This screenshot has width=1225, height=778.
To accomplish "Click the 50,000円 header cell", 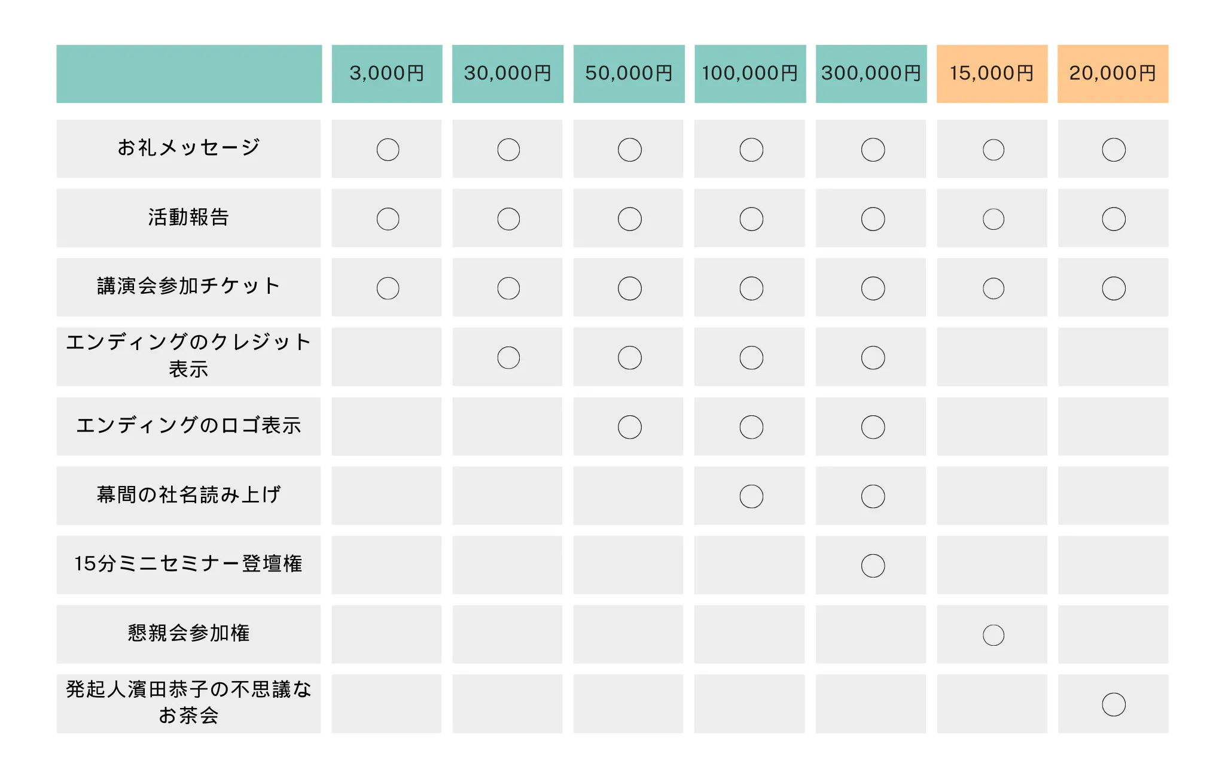I will tap(629, 74).
